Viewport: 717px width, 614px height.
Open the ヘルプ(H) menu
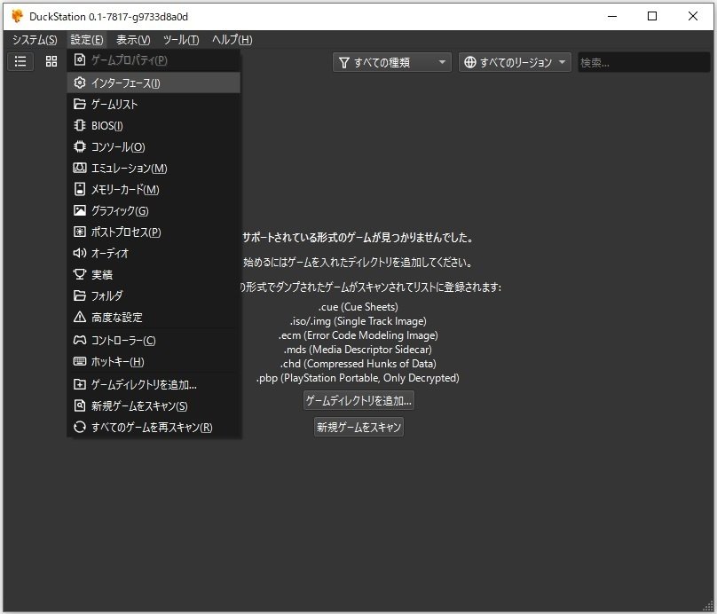pos(232,40)
